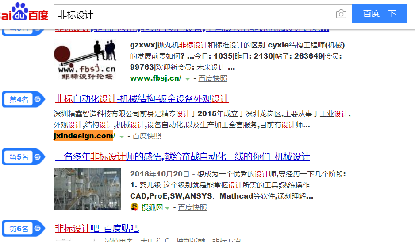
Task: Click the swirl icon in 第6名 badge
Action: pos(37,228)
